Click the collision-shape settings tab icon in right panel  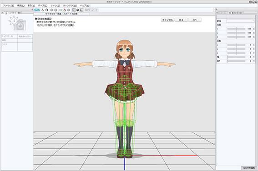tap(230, 13)
